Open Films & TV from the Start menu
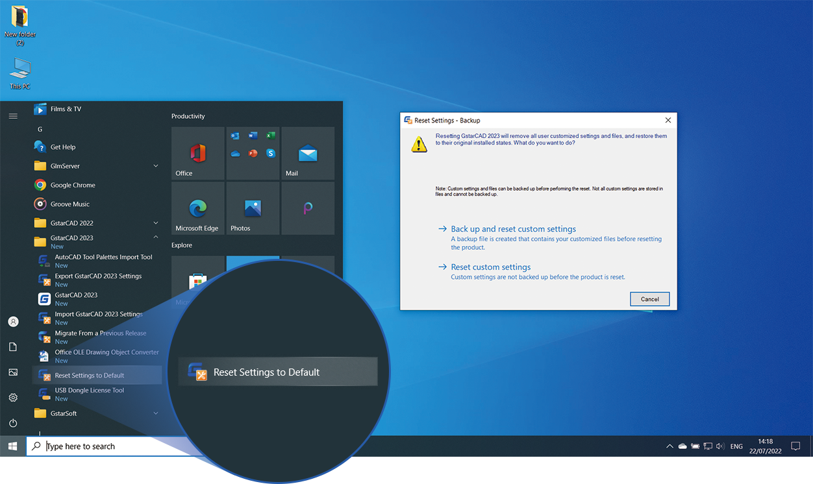Viewport: 813px width, 484px height. pyautogui.click(x=97, y=109)
